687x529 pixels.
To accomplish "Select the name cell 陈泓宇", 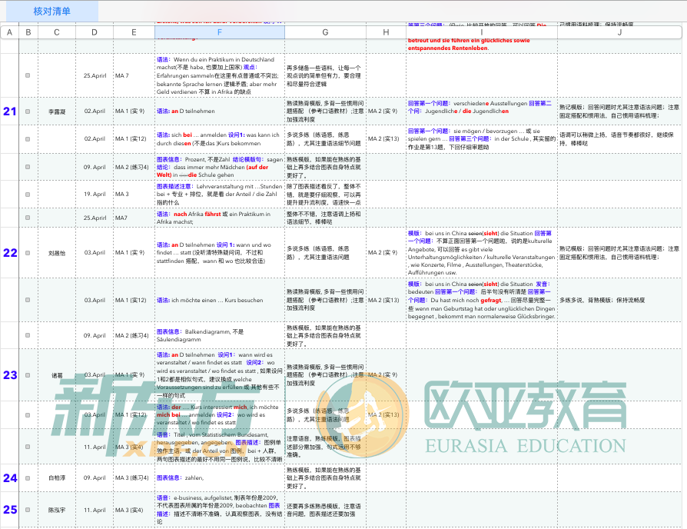I will tap(57, 510).
